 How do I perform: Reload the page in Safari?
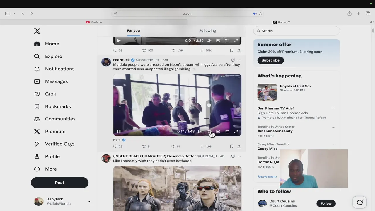260,13
